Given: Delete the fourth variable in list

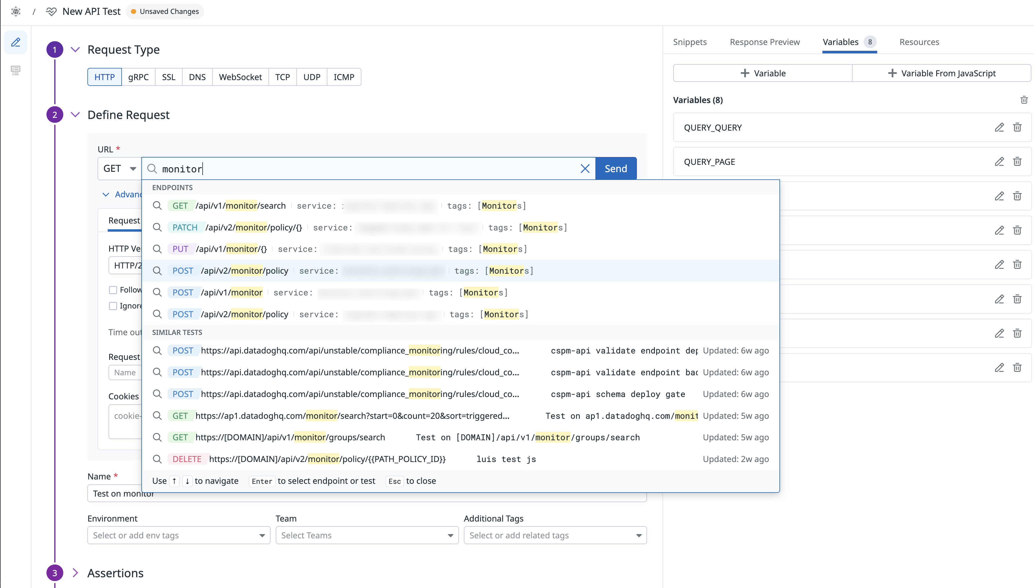Looking at the screenshot, I should click(x=1017, y=231).
